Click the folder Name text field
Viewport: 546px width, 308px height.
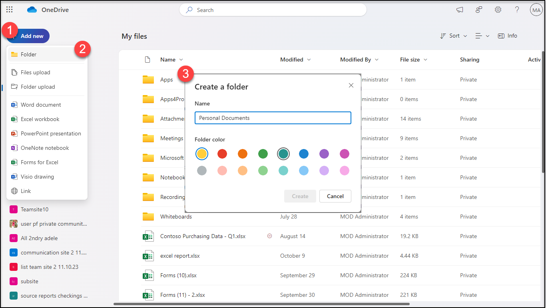273,118
